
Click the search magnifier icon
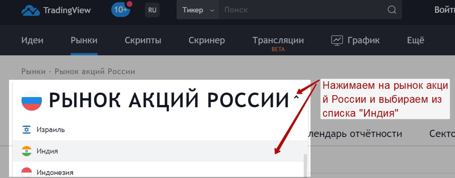pyautogui.click(x=392, y=10)
